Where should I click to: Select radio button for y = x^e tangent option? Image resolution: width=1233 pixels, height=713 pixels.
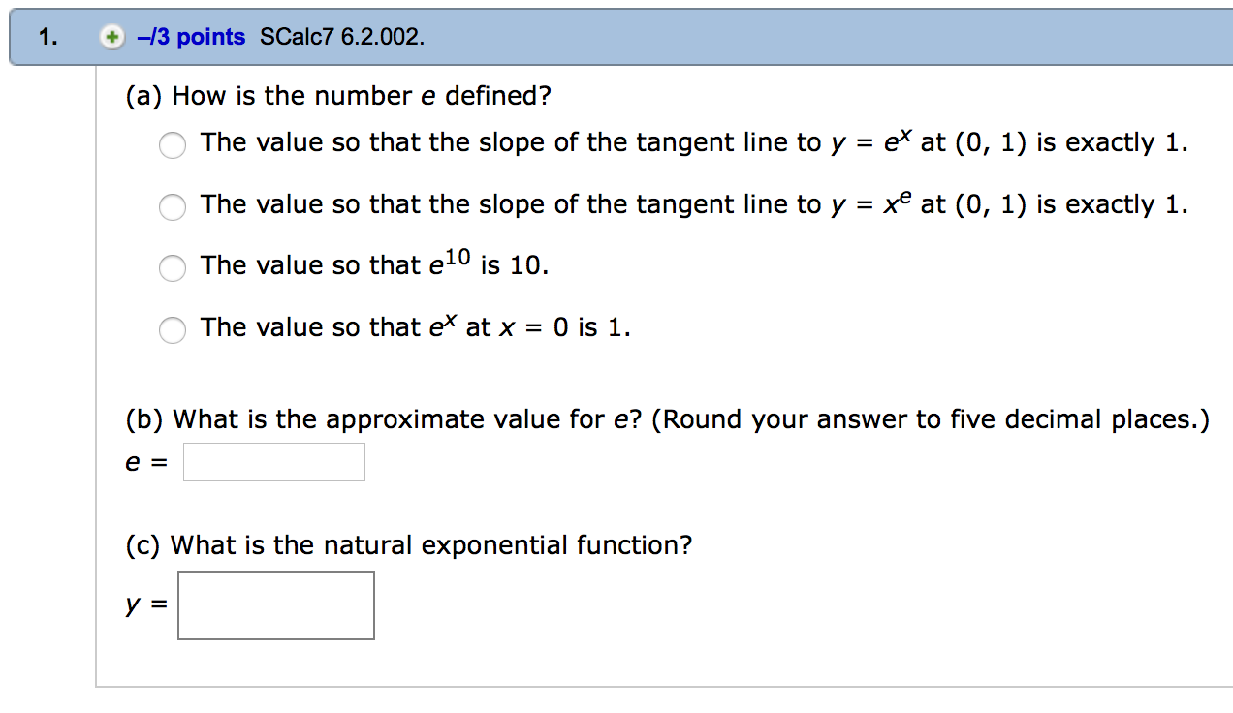pyautogui.click(x=173, y=206)
